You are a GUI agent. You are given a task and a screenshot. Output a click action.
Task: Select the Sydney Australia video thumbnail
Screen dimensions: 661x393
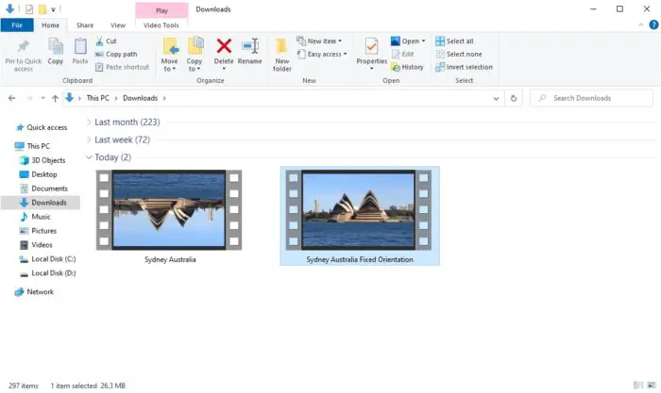(169, 210)
